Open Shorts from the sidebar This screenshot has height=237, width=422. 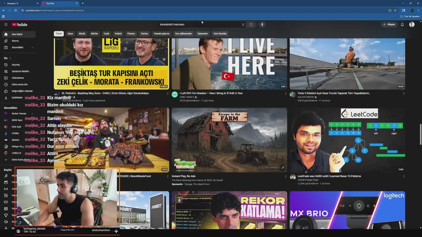tap(15, 41)
